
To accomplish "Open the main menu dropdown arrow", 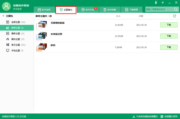I will (x=163, y=3).
